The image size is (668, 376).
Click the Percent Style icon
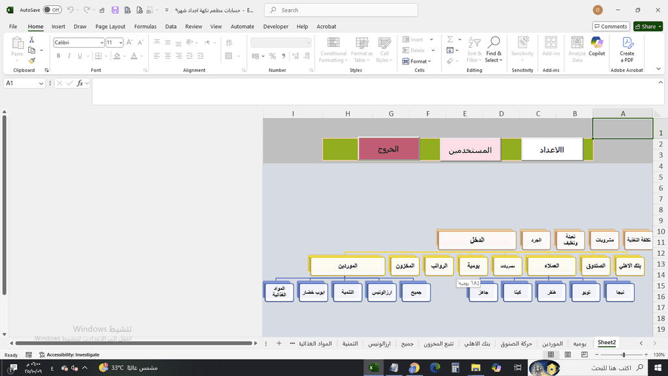click(272, 56)
